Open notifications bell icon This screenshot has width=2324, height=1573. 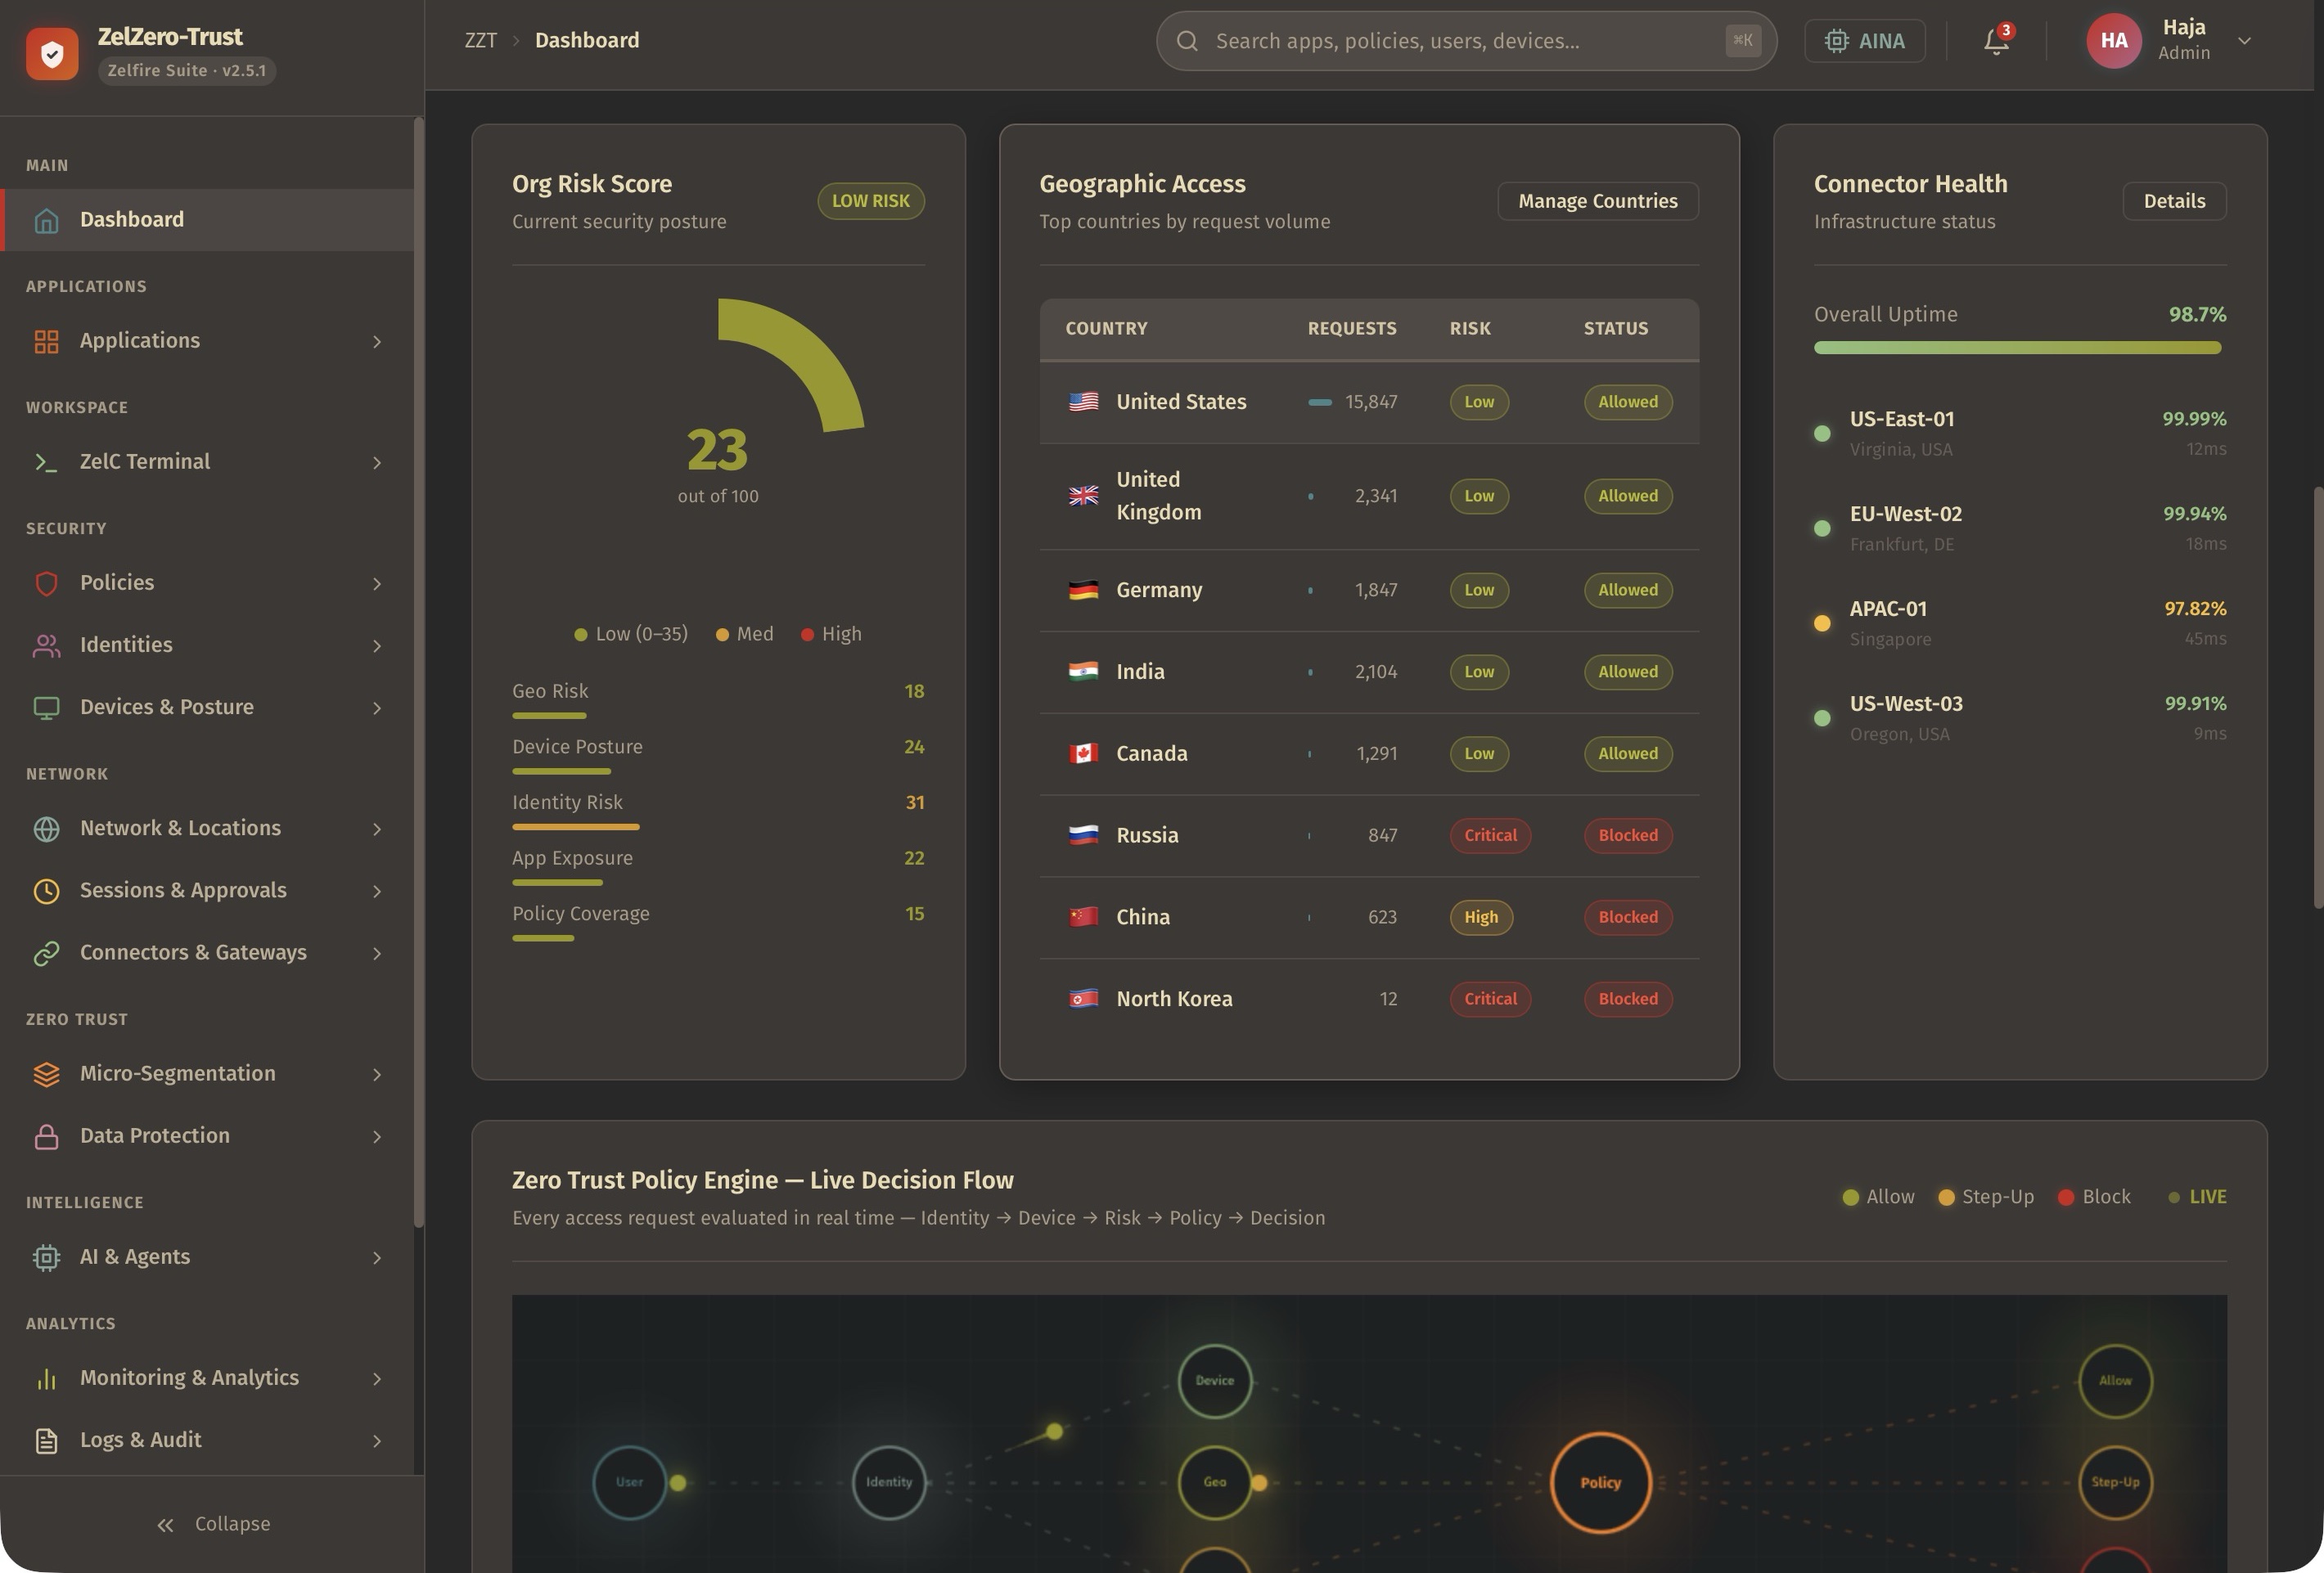[1996, 41]
